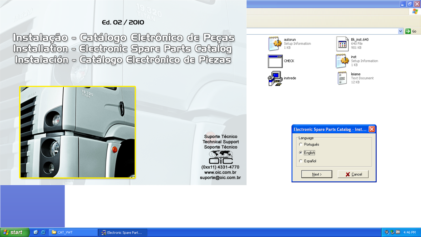Click the Next button in installer dialog
Viewport: 421px width, 237px height.
pos(317,174)
